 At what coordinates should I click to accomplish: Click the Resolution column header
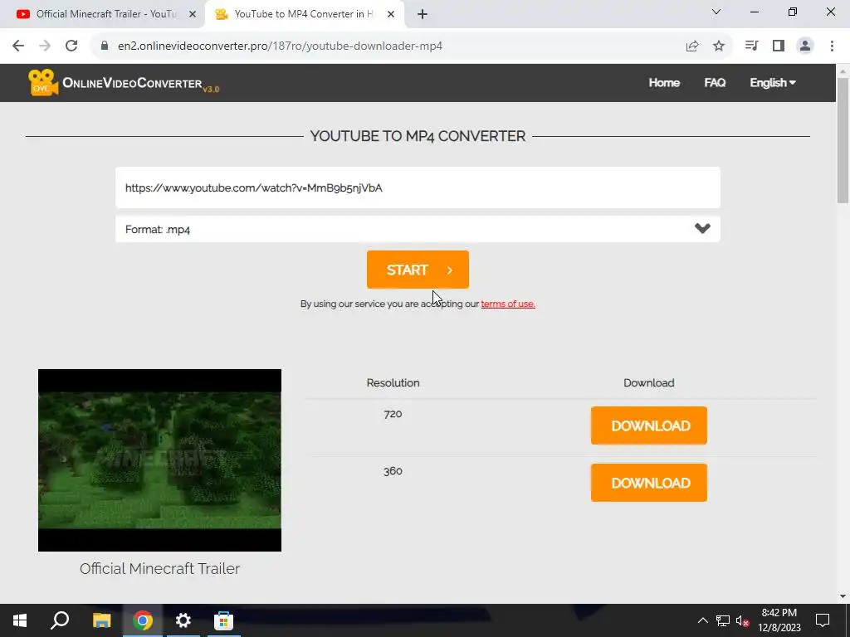(393, 383)
